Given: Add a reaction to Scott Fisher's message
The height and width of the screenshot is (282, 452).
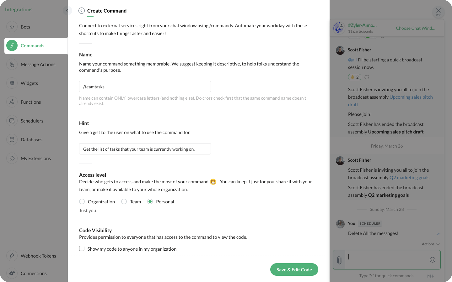Looking at the screenshot, I should coord(367,77).
